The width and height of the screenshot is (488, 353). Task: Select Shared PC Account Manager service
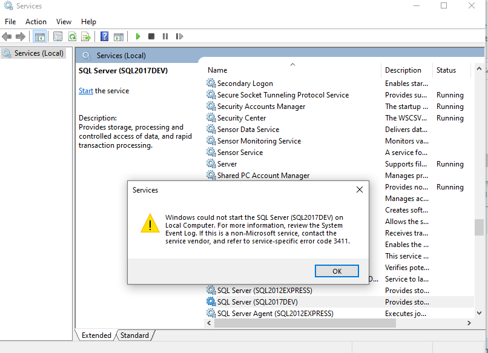[x=263, y=175]
